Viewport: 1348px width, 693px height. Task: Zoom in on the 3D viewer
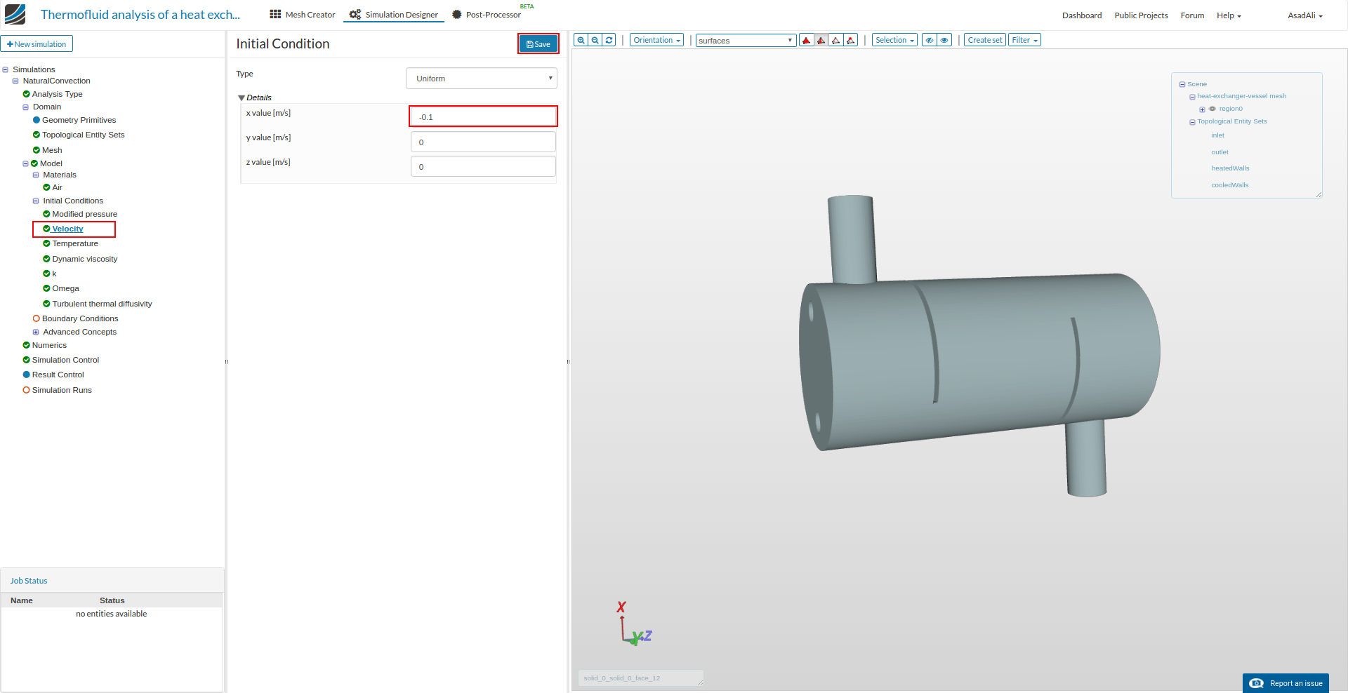click(x=581, y=40)
